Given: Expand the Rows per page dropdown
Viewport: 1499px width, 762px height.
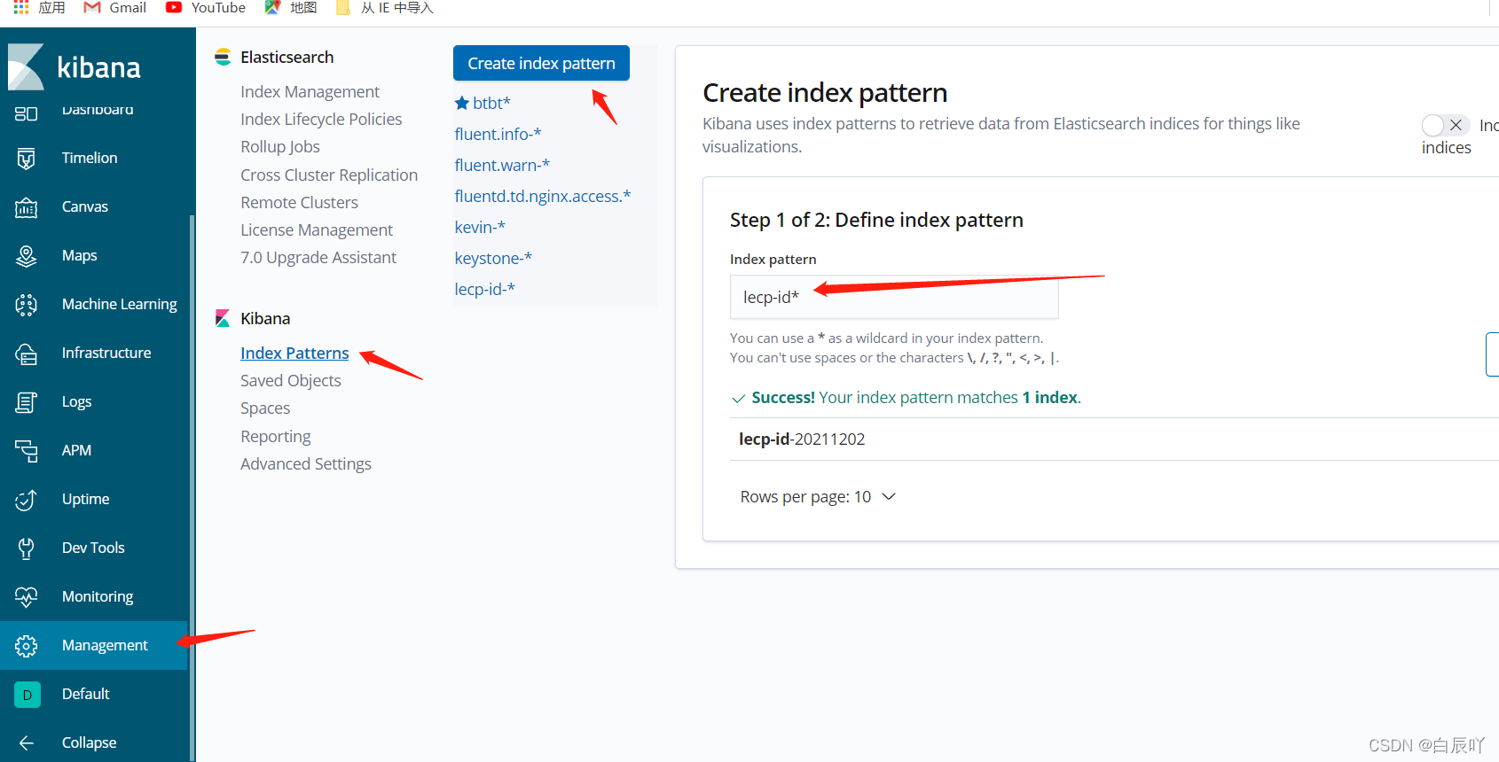Looking at the screenshot, I should (818, 497).
